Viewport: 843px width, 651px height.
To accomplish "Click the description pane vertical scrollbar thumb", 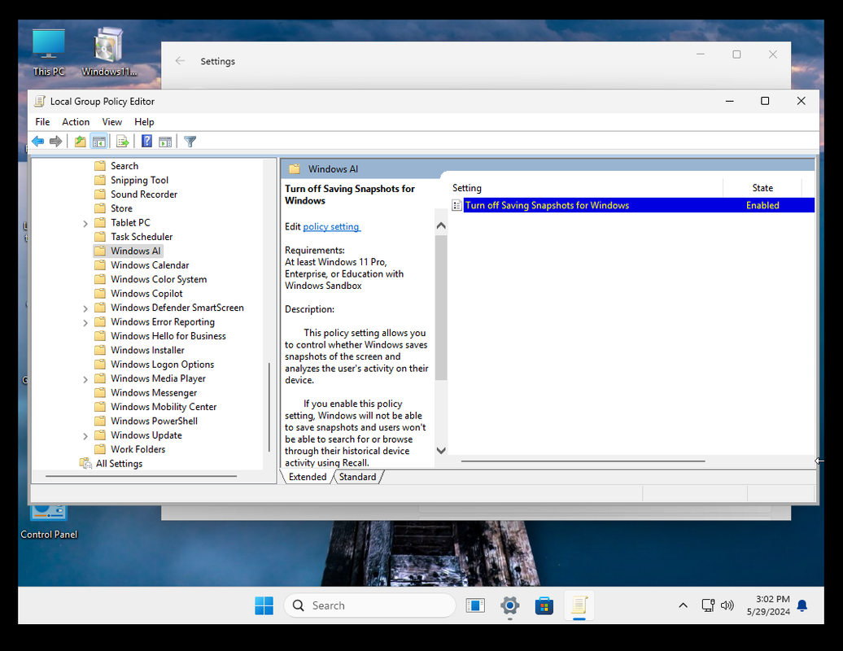I will [x=441, y=308].
